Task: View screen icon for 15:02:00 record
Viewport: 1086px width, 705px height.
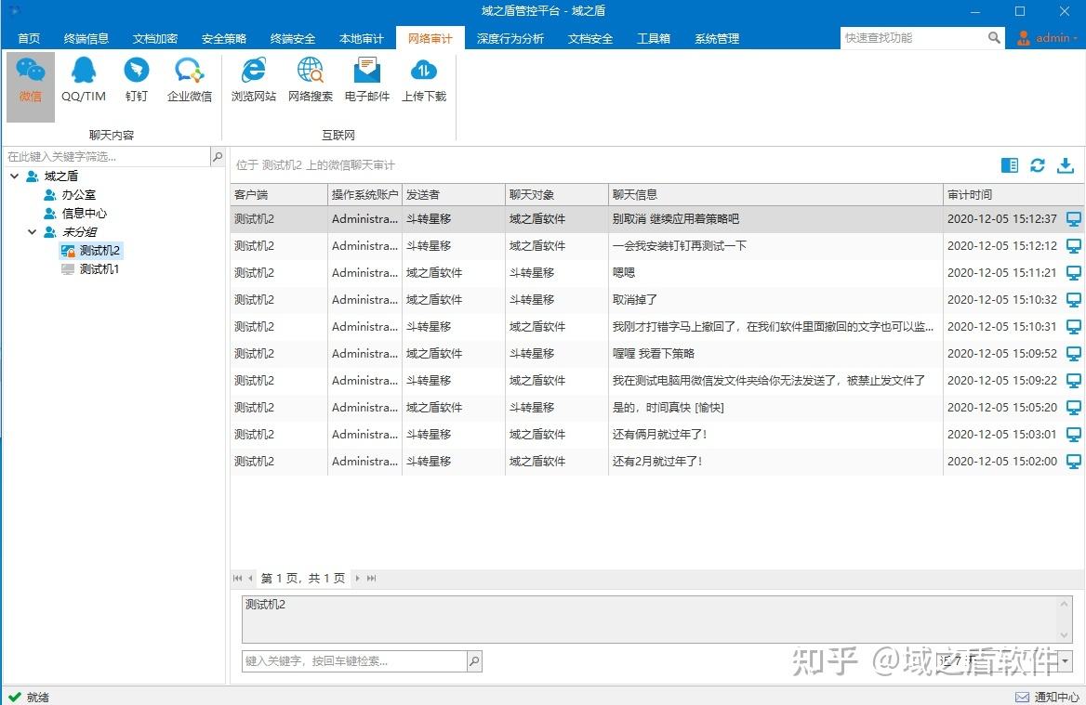Action: click(x=1074, y=463)
